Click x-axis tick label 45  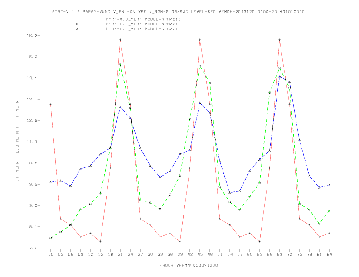[x=200, y=254]
